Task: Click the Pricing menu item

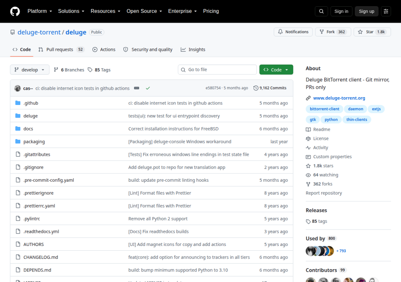Action: pos(211,11)
